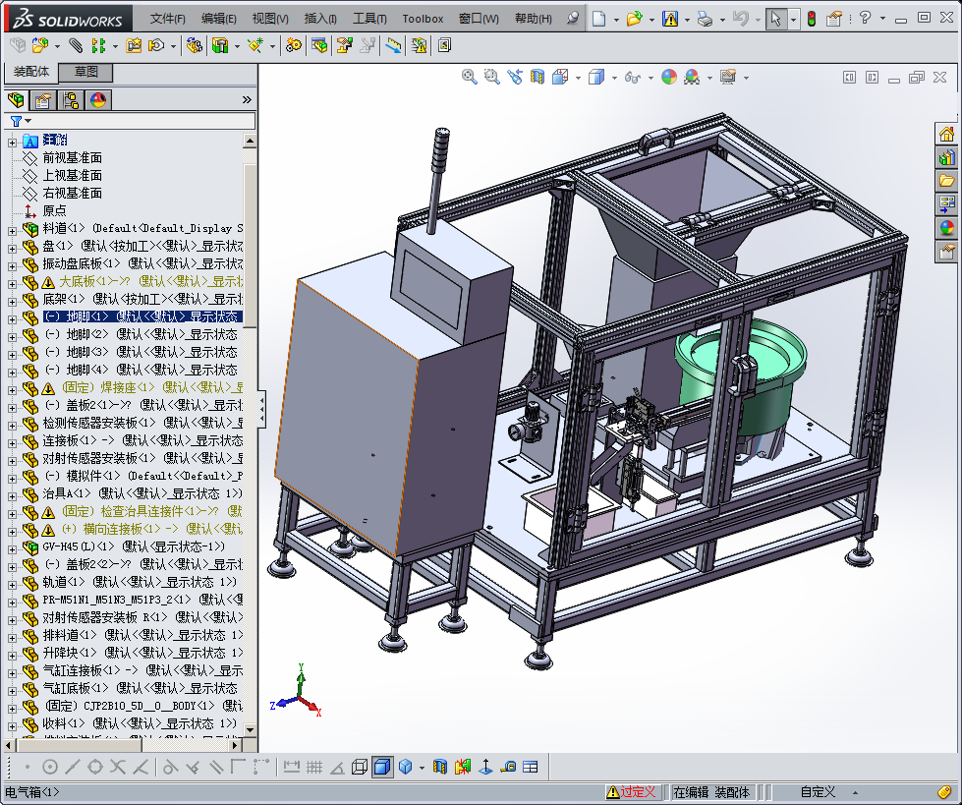The height and width of the screenshot is (805, 962).
Task: Click Edit Appearance color ball in view toolbar
Action: pos(669,77)
